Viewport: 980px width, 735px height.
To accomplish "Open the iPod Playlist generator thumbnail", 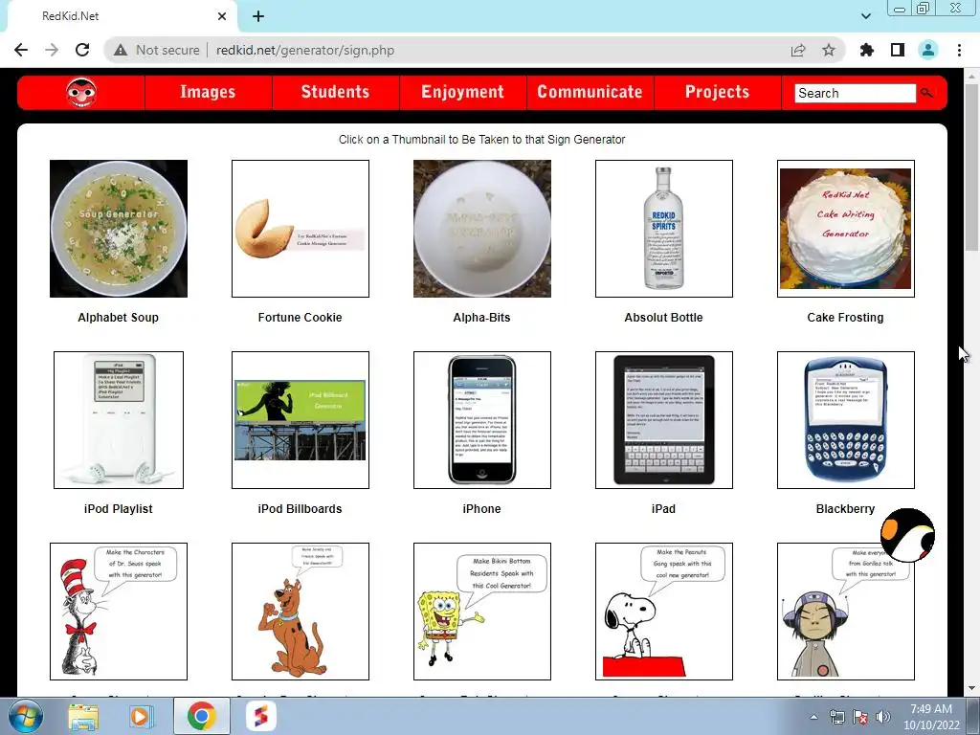I will coord(119,420).
